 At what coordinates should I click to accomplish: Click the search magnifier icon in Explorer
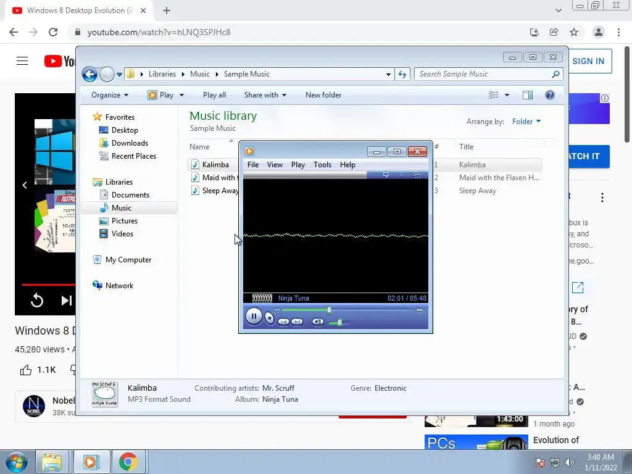[x=556, y=74]
